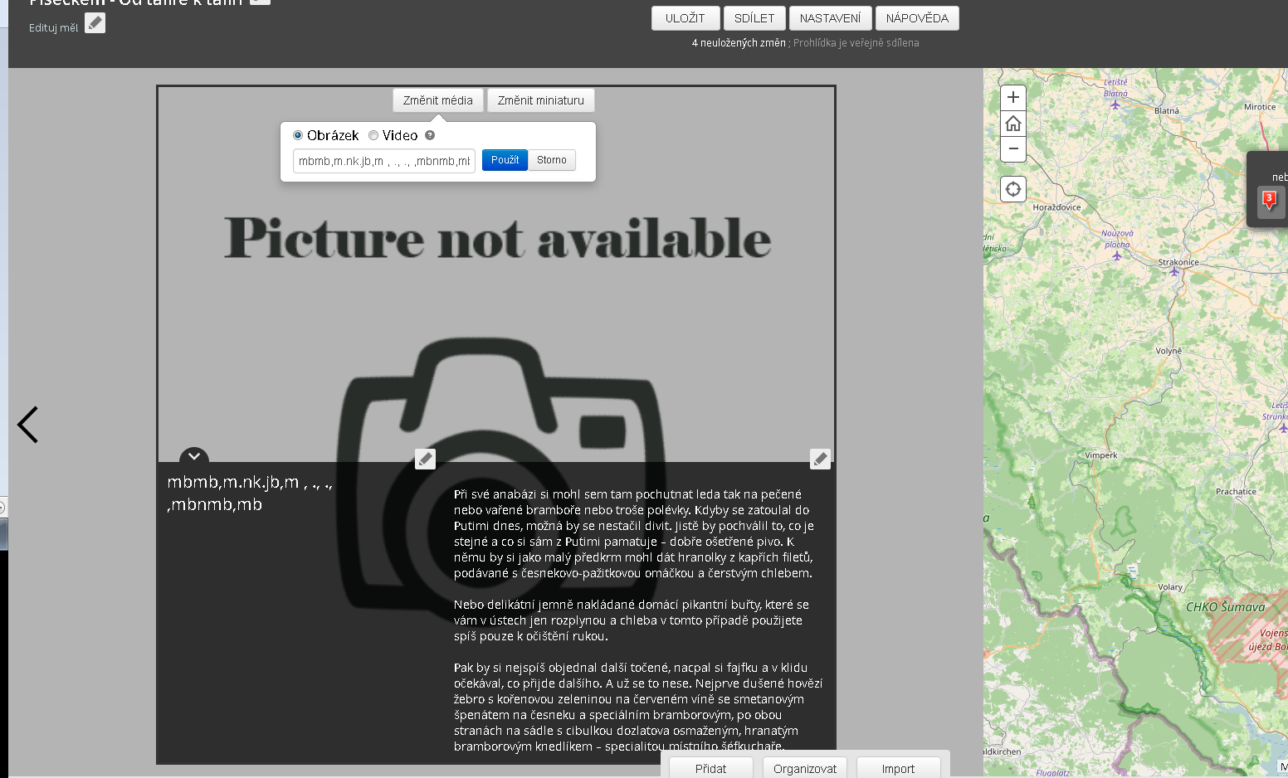Click the pencil icon next to Edituj měl
The image size is (1288, 778).
tap(95, 23)
